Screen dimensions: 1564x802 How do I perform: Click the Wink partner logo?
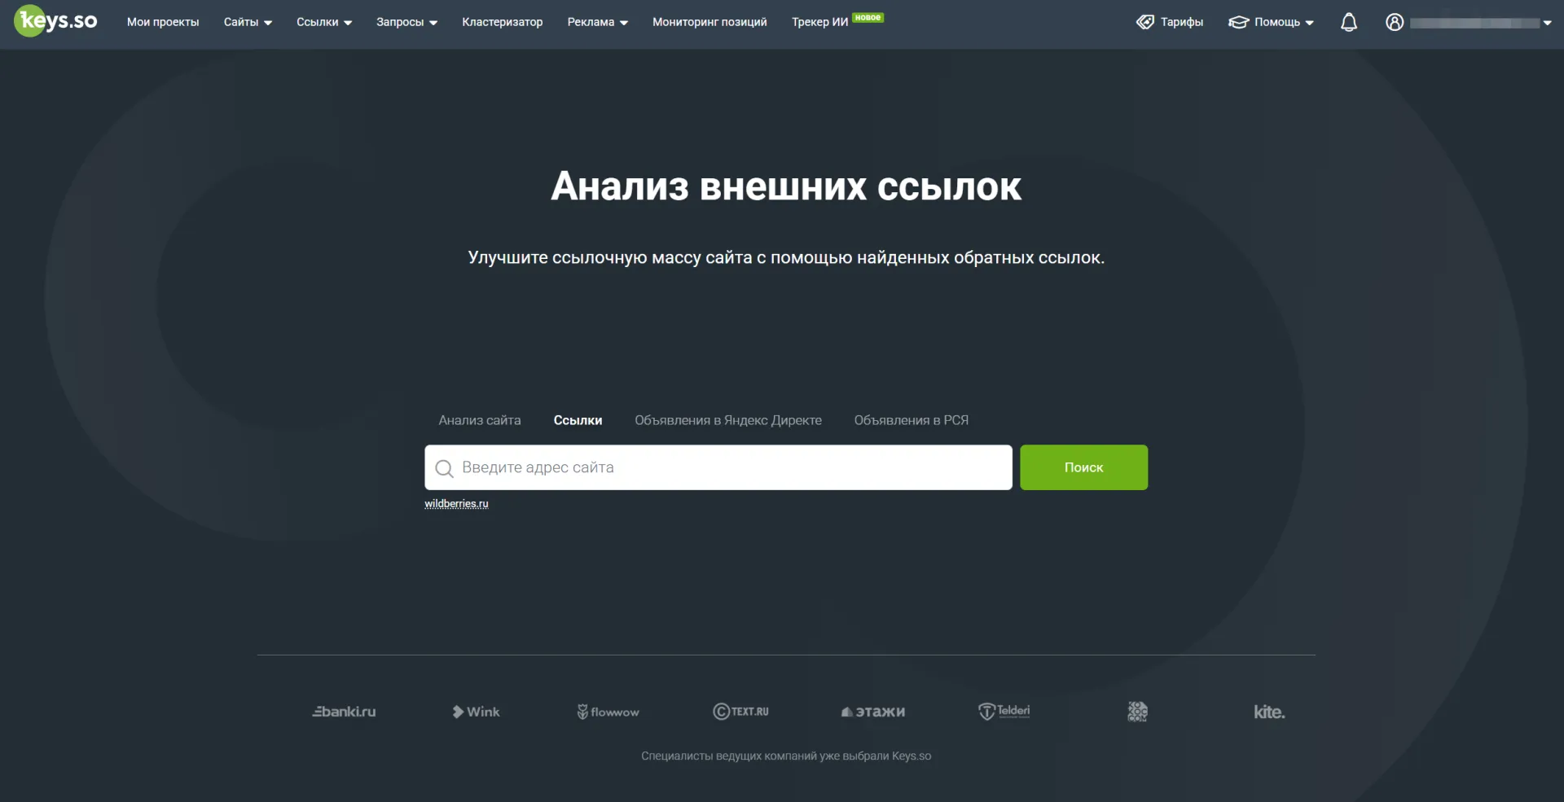(477, 712)
